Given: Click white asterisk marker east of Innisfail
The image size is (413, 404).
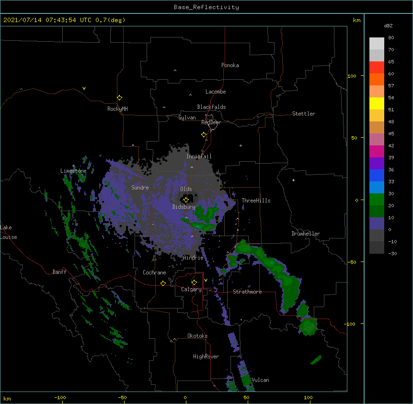Looking at the screenshot, I should click(x=241, y=145).
